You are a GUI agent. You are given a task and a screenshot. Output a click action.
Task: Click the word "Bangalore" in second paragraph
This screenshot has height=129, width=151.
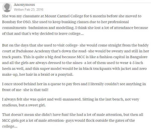(139, 57)
